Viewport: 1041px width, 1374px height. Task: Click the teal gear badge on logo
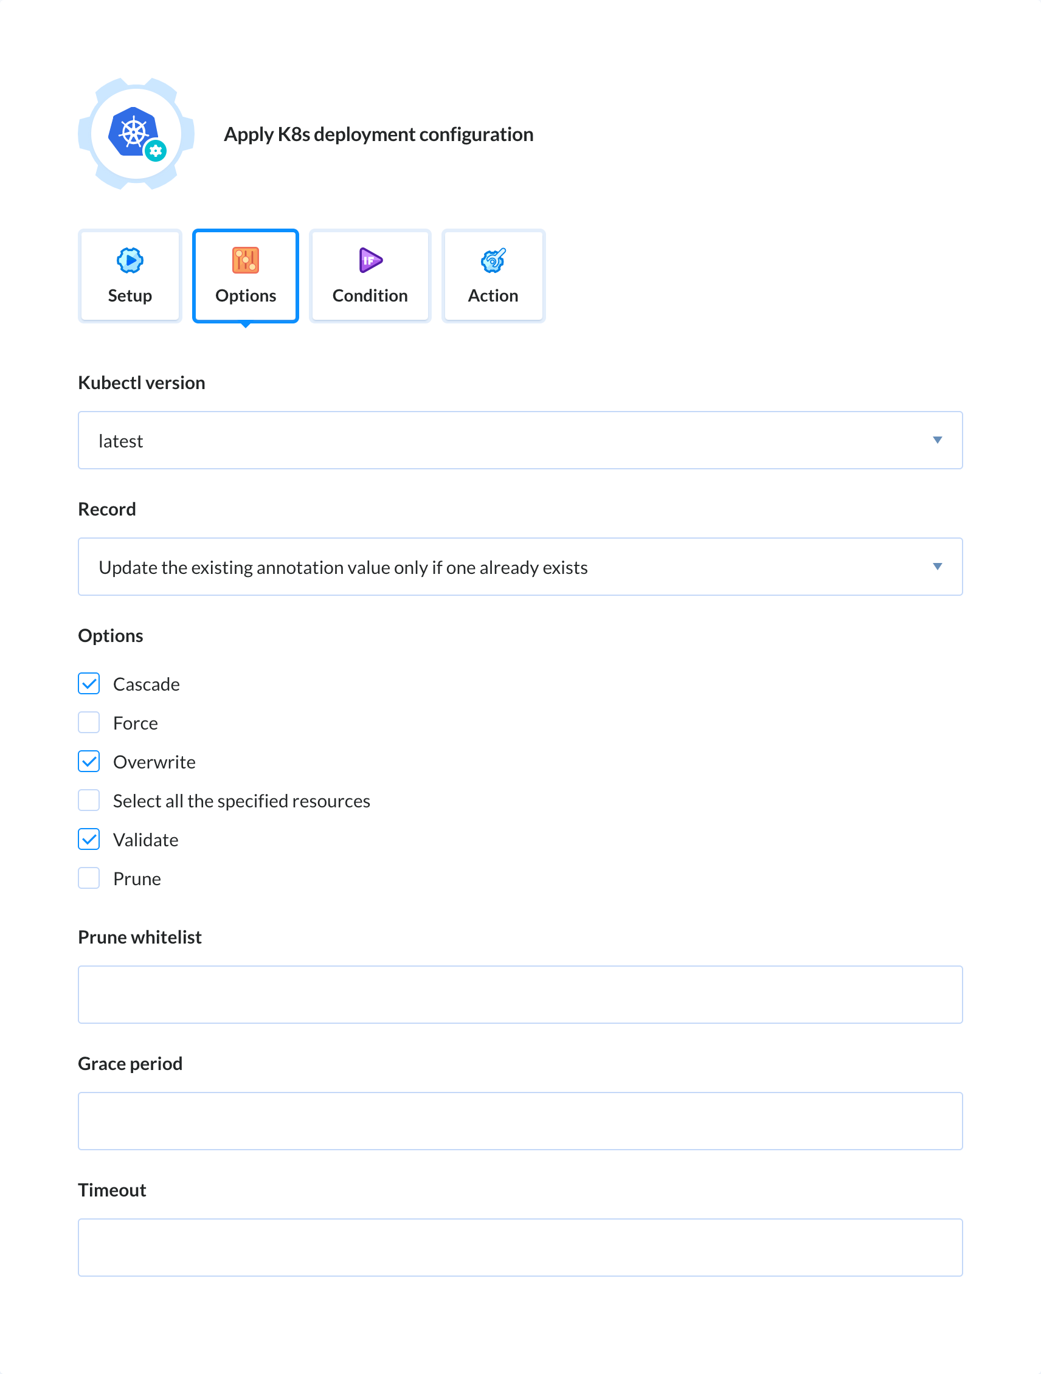point(155,150)
